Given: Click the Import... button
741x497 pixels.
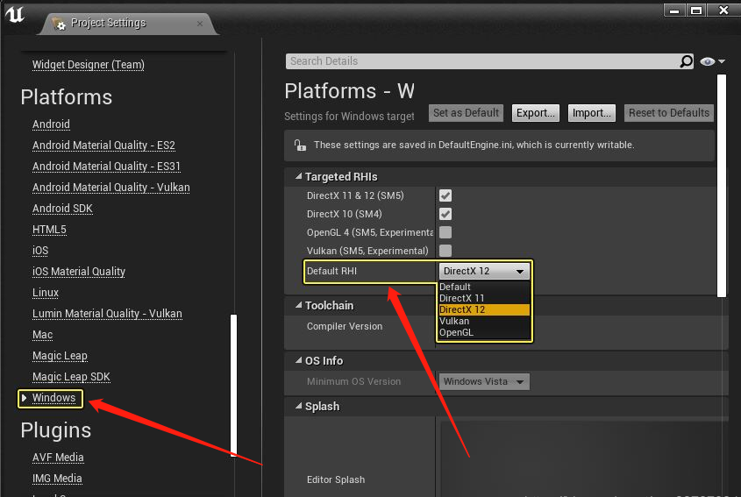Looking at the screenshot, I should 592,113.
